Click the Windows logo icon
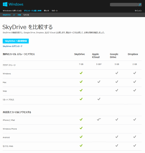 pyautogui.click(x=5, y=4)
